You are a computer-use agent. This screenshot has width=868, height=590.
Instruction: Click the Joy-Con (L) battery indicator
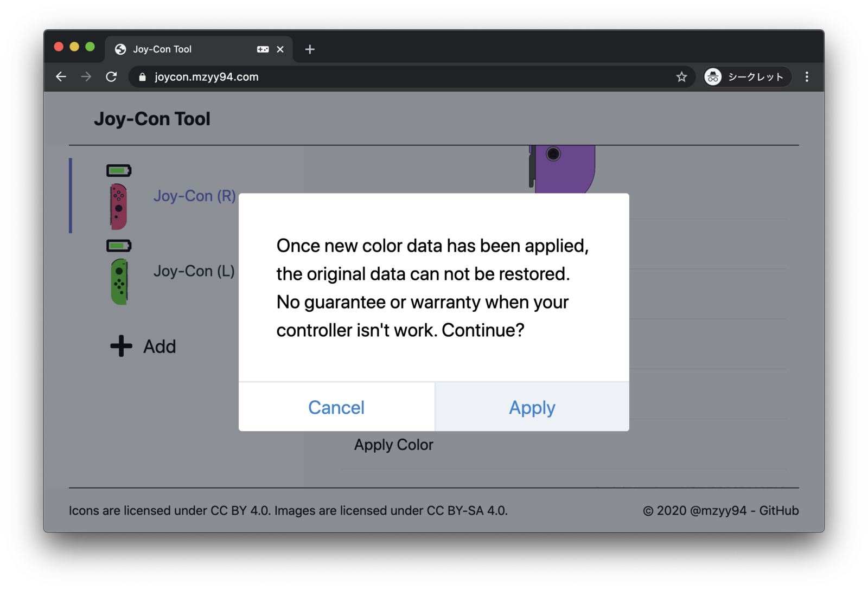click(119, 246)
